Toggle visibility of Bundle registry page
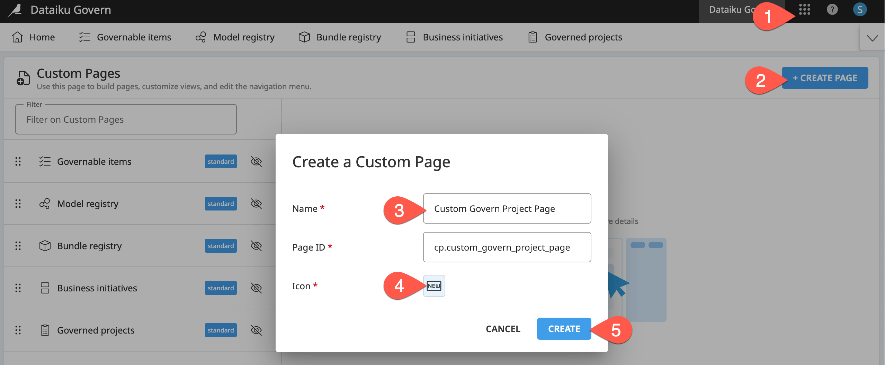Screen dimensions: 885x365 point(256,246)
